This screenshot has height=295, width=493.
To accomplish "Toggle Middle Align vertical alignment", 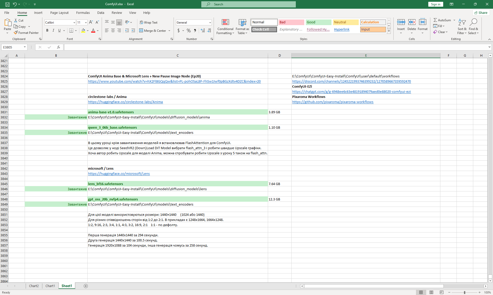I will [x=113, y=22].
